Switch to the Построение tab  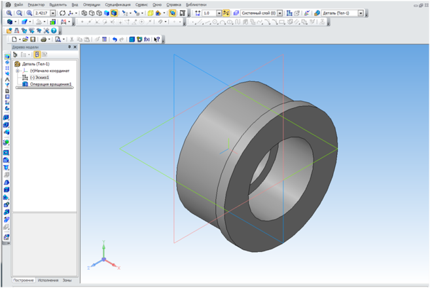pyautogui.click(x=24, y=280)
